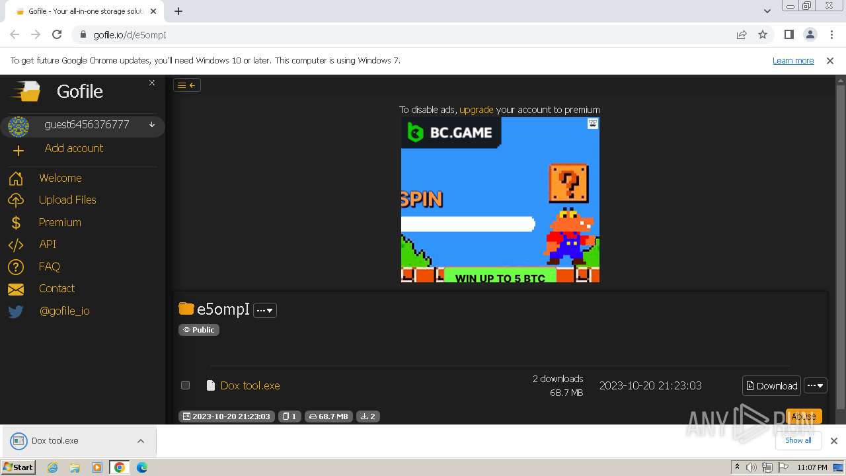
Task: Click the Abuse button
Action: point(804,416)
